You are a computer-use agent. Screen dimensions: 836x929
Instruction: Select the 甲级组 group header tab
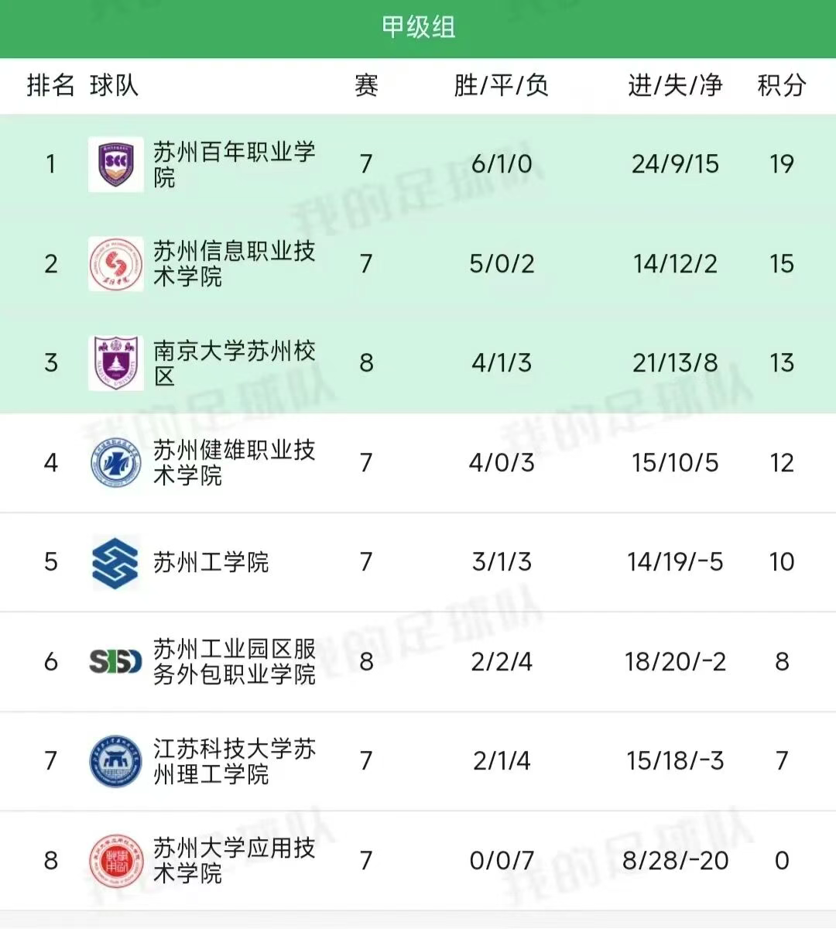[x=418, y=28]
